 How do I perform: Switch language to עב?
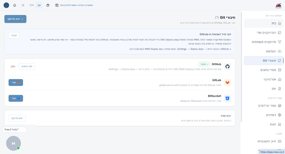(39, 5)
